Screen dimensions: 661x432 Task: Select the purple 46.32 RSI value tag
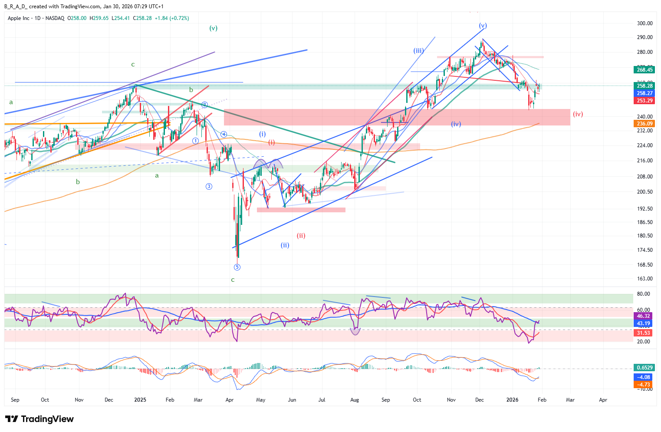pos(643,316)
